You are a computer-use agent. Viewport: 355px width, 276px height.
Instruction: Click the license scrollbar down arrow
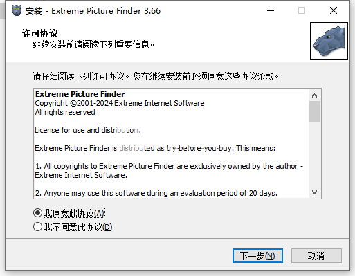pyautogui.click(x=314, y=192)
